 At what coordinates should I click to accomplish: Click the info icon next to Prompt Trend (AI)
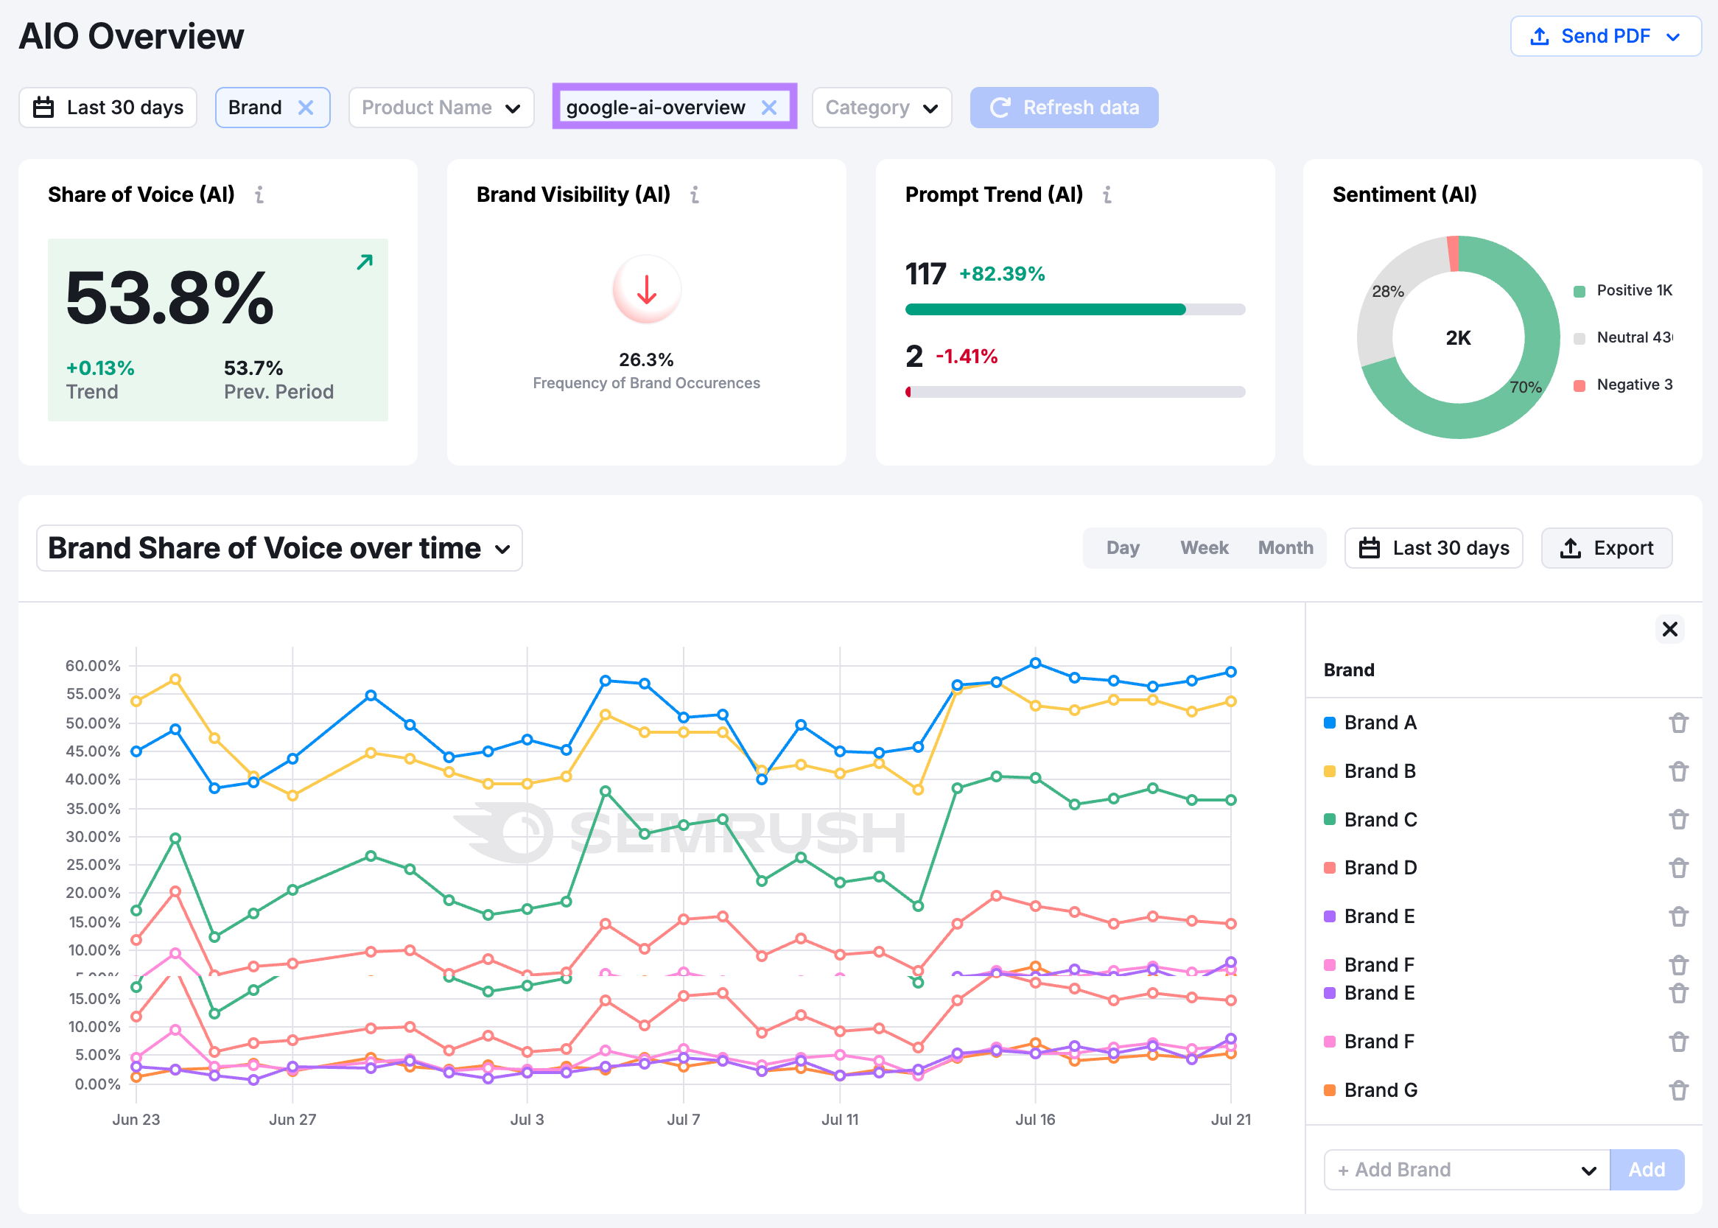click(x=1107, y=194)
